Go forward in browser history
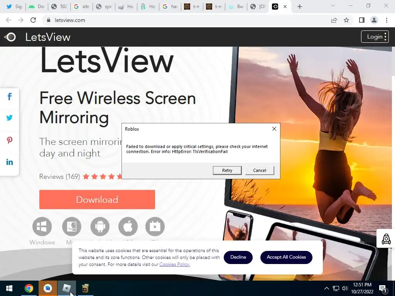The width and height of the screenshot is (395, 296). tap(21, 20)
